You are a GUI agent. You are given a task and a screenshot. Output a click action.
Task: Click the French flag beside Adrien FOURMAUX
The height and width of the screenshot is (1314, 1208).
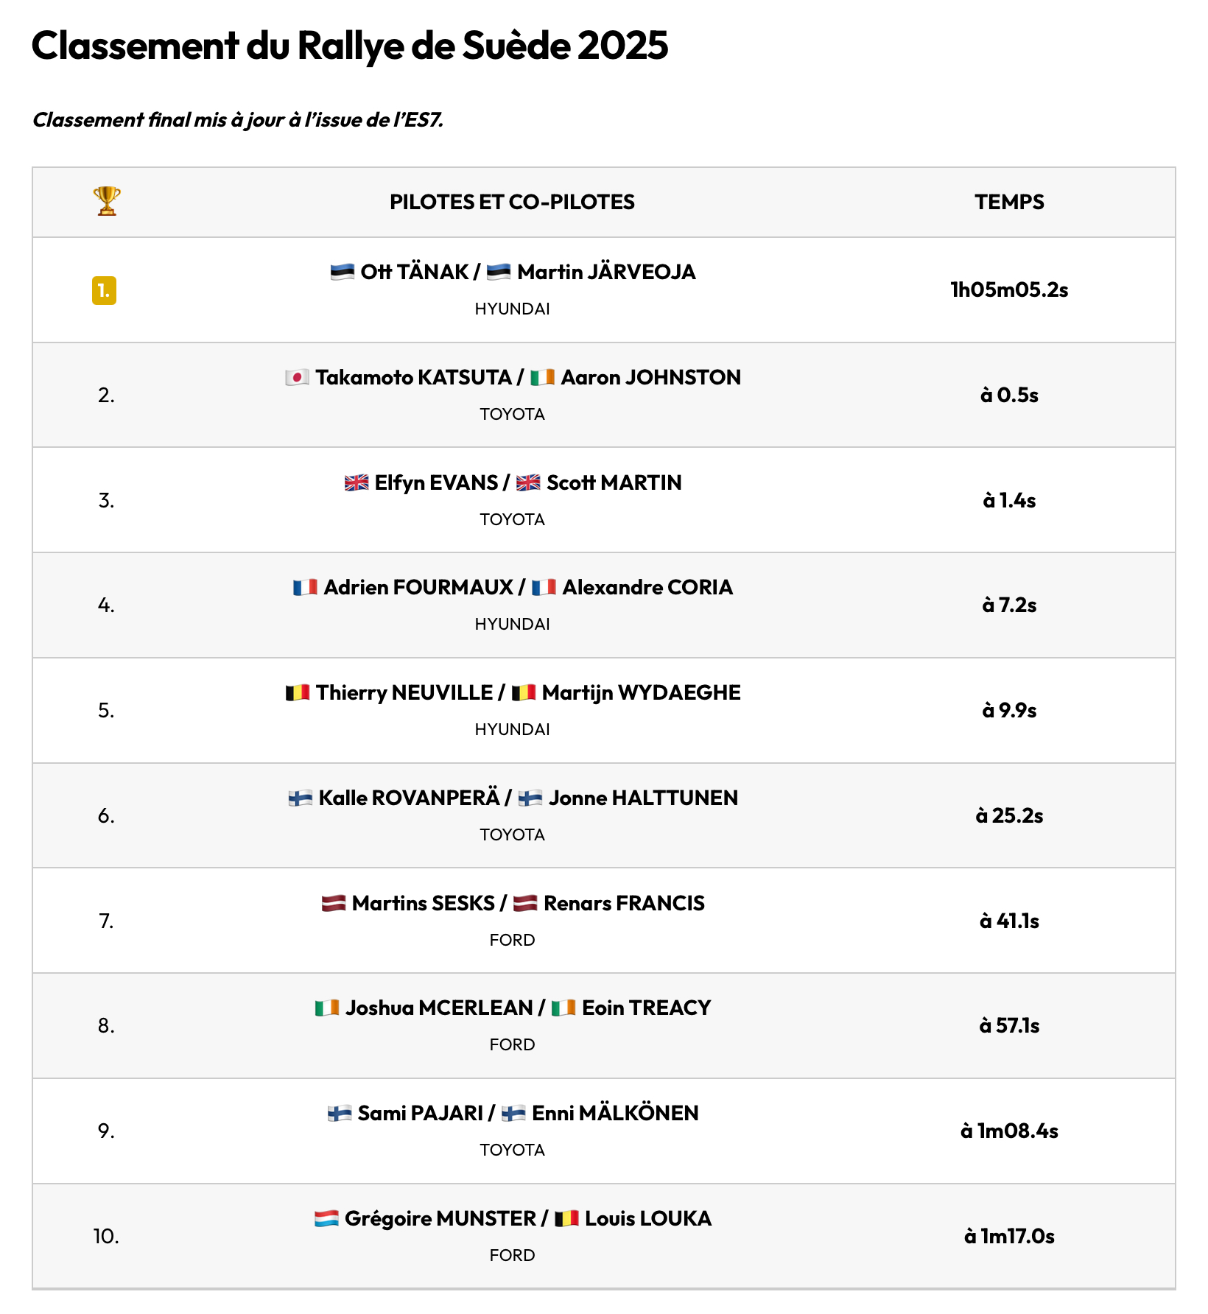305,588
